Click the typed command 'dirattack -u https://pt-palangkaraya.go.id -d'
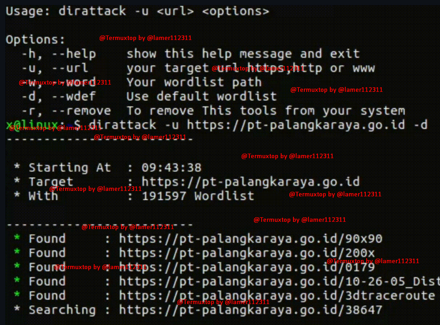440x325 pixels. tap(258, 125)
